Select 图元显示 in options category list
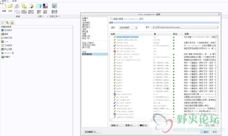This screenshot has width=228, height=136. tap(86, 27)
